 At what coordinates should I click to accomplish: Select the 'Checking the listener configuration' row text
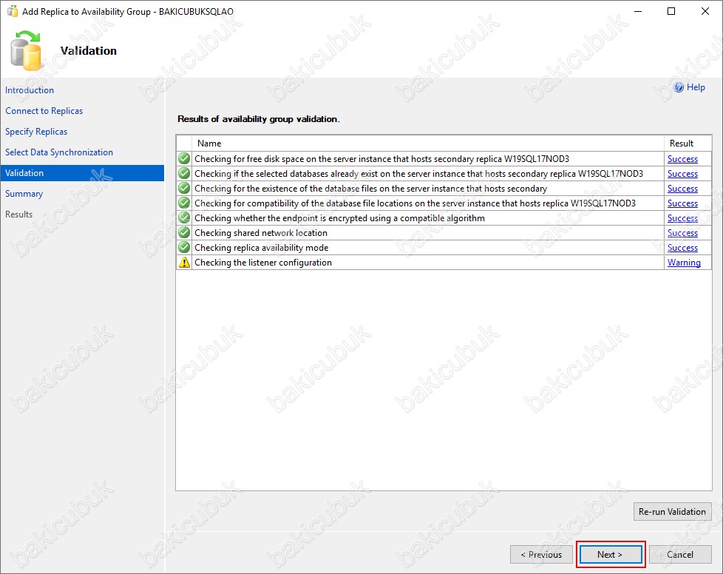coord(263,262)
